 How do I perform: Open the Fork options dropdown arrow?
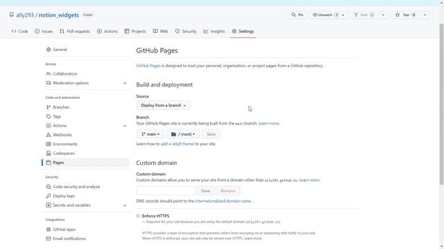[383, 15]
